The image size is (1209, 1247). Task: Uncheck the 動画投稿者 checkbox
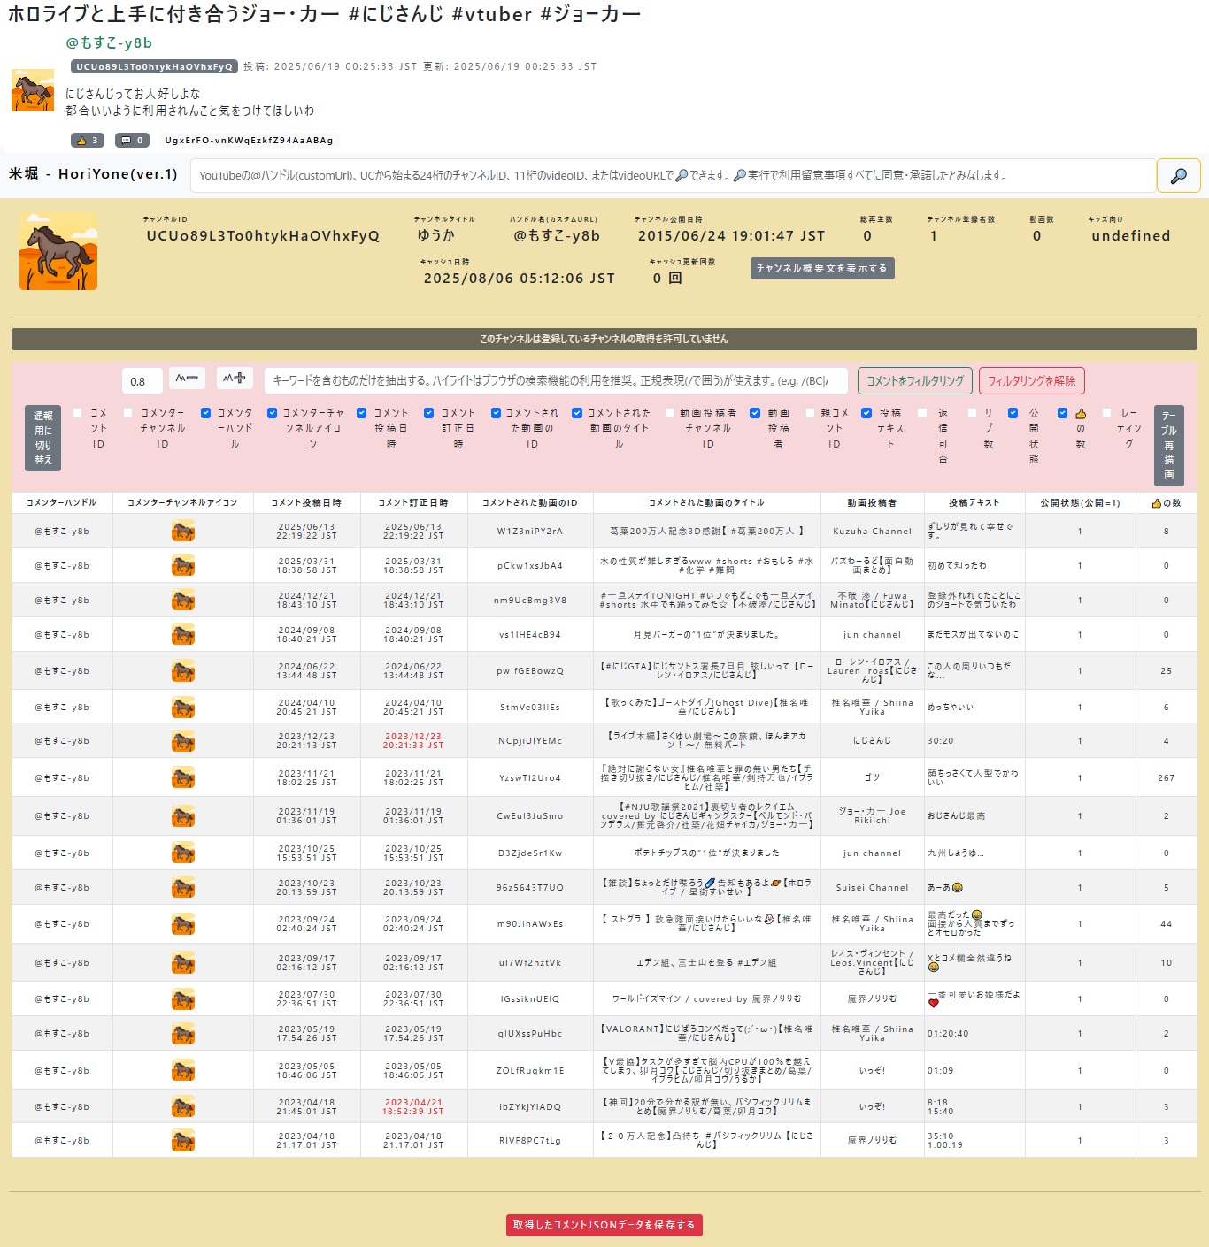pos(756,413)
